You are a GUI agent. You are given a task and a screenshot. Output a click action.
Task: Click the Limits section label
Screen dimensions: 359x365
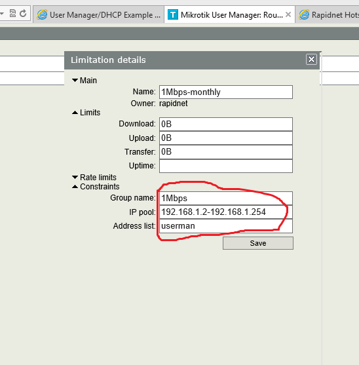(90, 113)
